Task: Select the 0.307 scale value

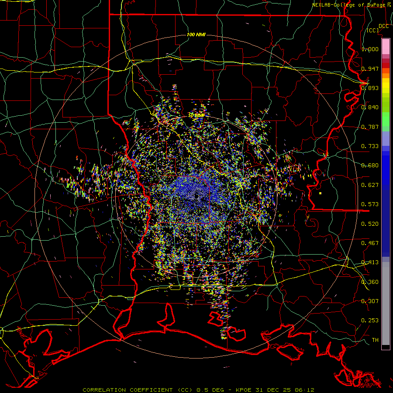Action: 370,301
